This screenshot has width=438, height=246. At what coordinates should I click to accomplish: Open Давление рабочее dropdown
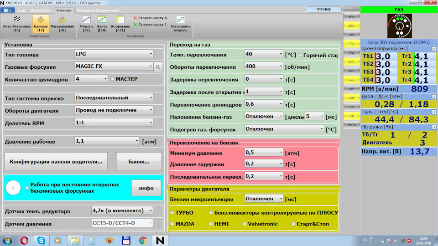[x=107, y=141]
